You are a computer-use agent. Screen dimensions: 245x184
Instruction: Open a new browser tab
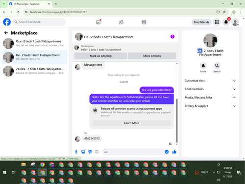point(56,4)
